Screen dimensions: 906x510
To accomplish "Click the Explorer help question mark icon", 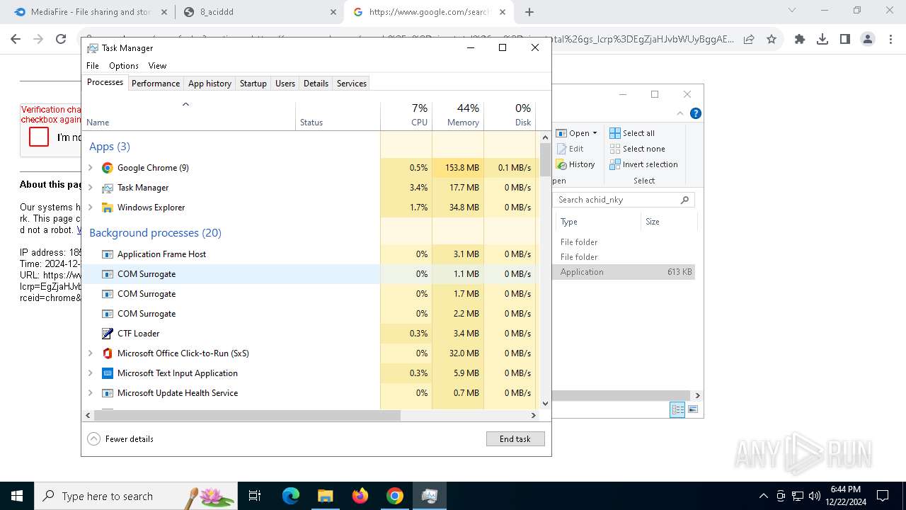I will tap(696, 113).
